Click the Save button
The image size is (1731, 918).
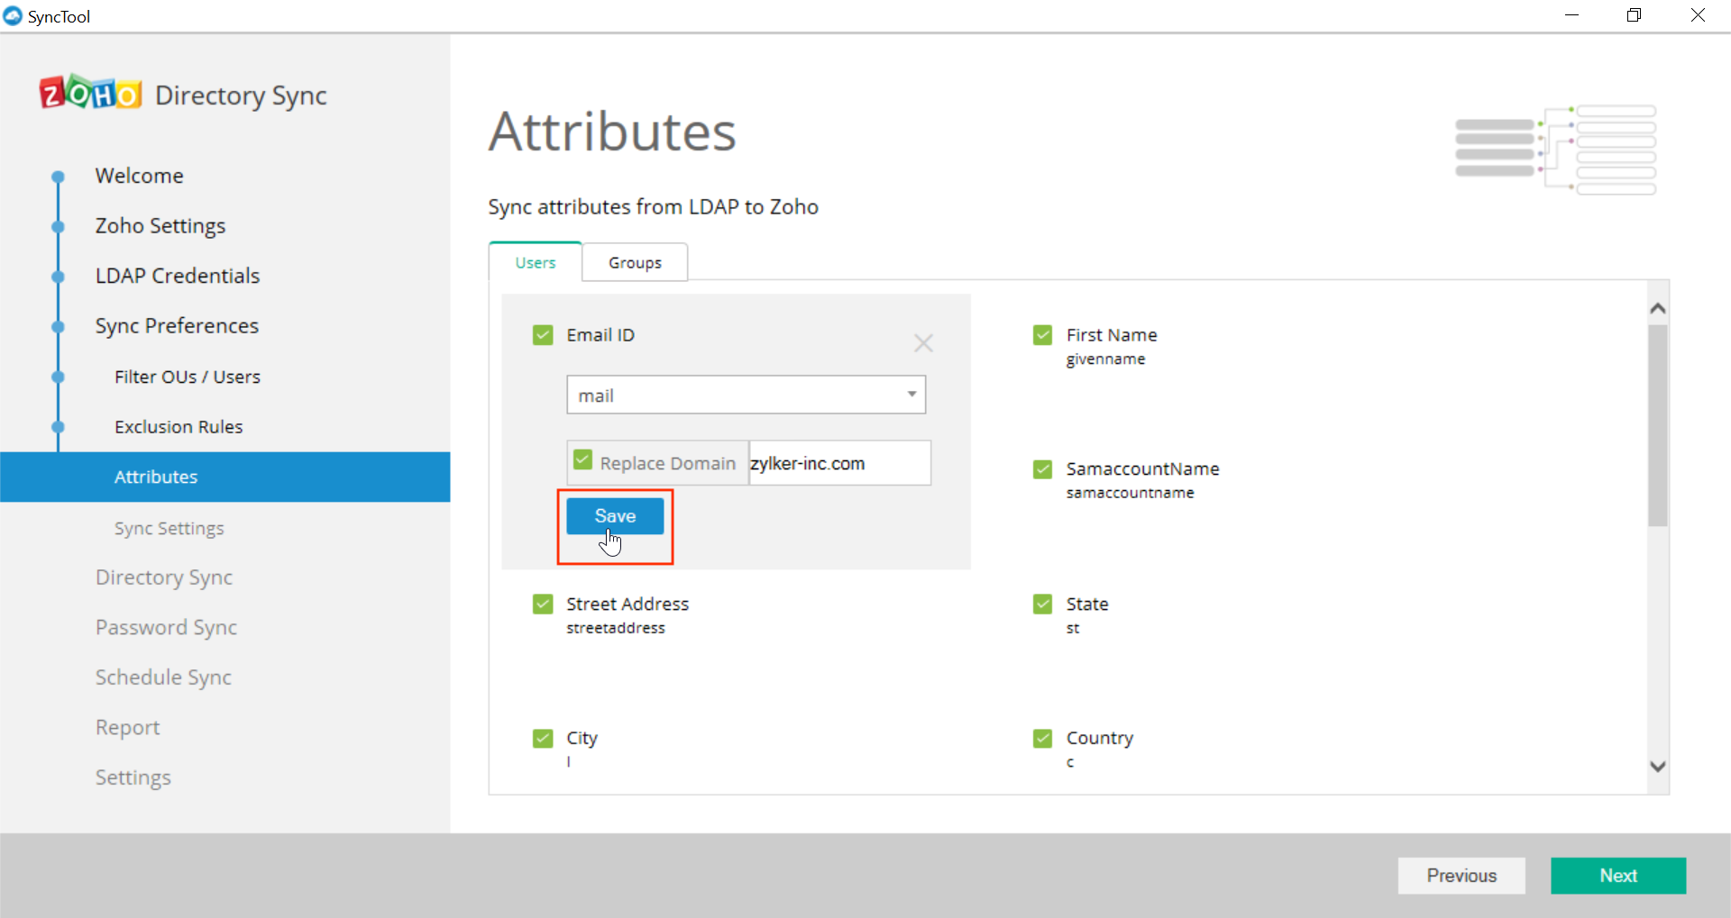pyautogui.click(x=615, y=515)
